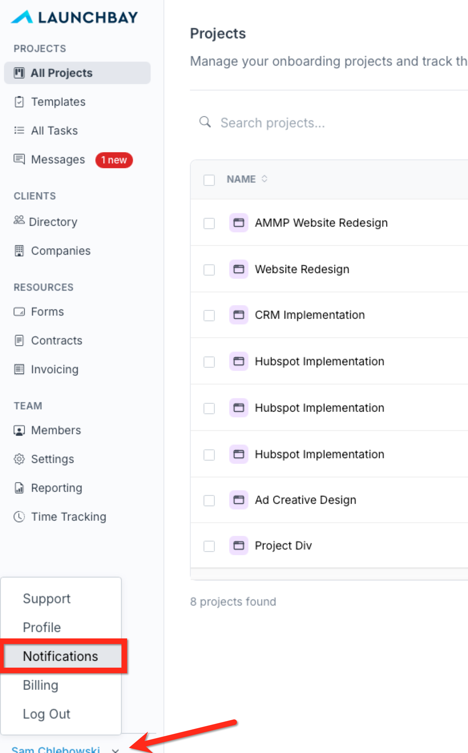Select Billing in the user menu
Screen dimensions: 468x753
[40, 685]
